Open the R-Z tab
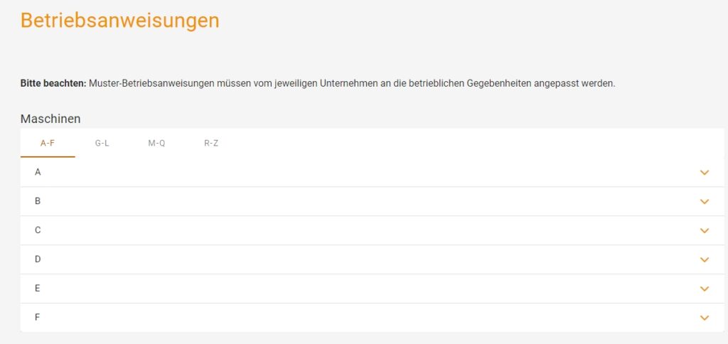Screen dimensions: 728x344 [x=211, y=143]
